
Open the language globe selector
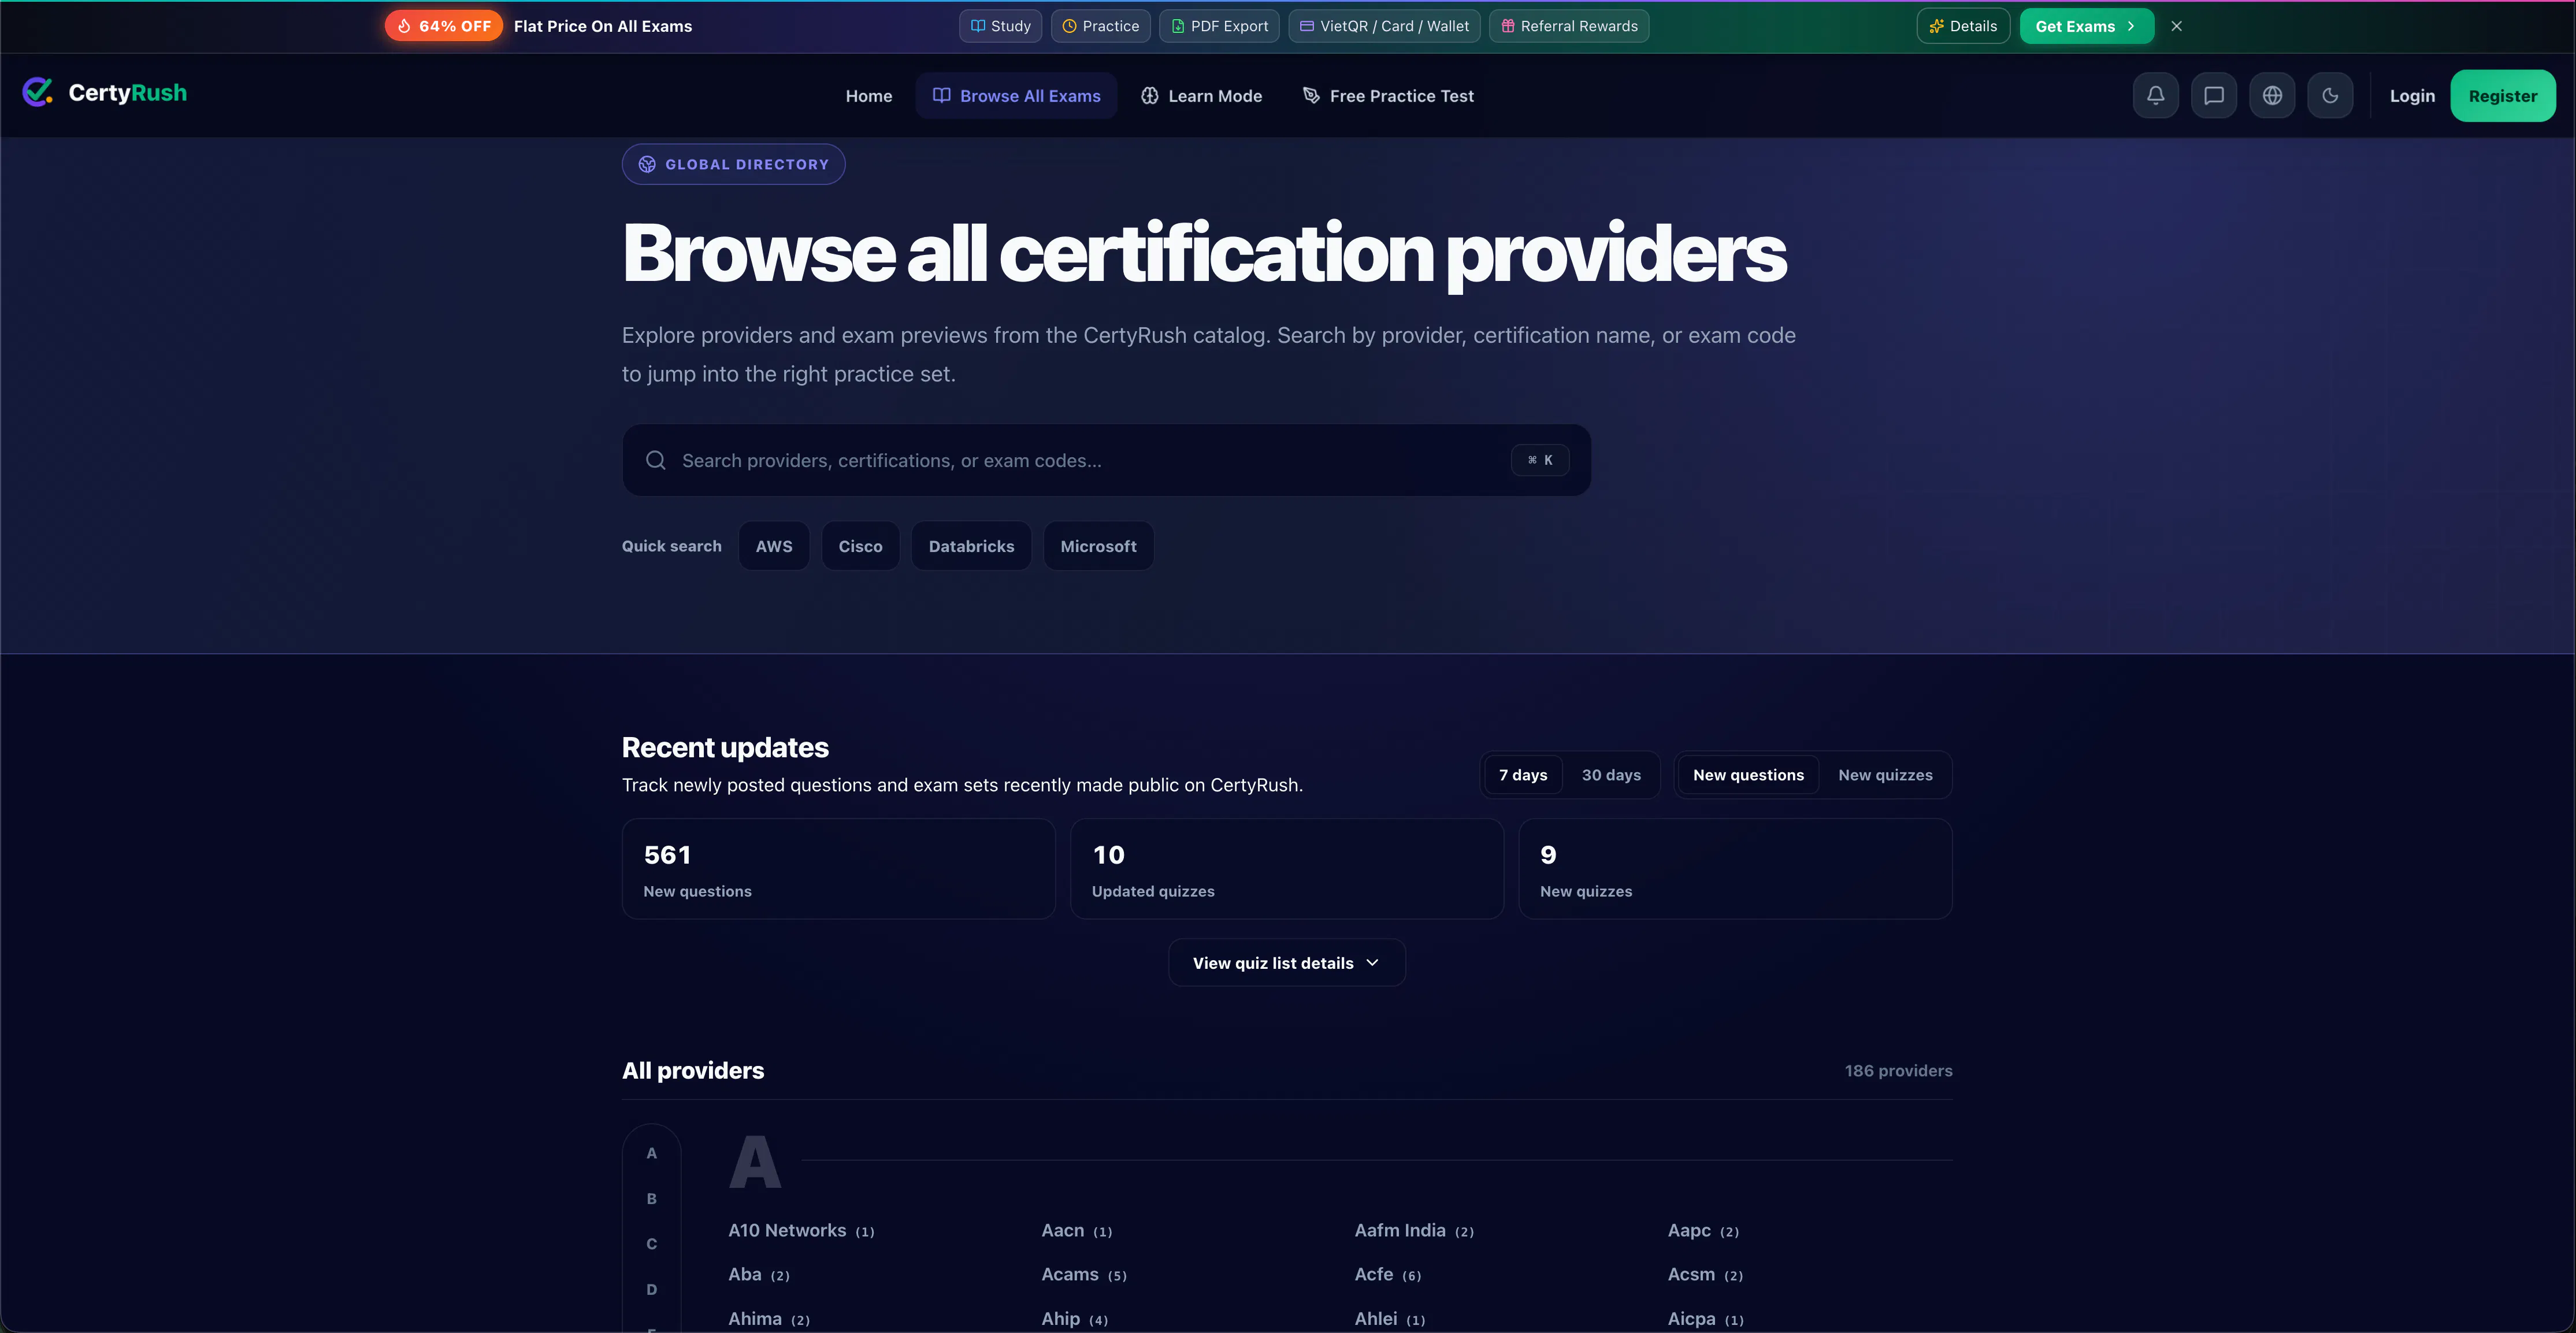click(2272, 96)
